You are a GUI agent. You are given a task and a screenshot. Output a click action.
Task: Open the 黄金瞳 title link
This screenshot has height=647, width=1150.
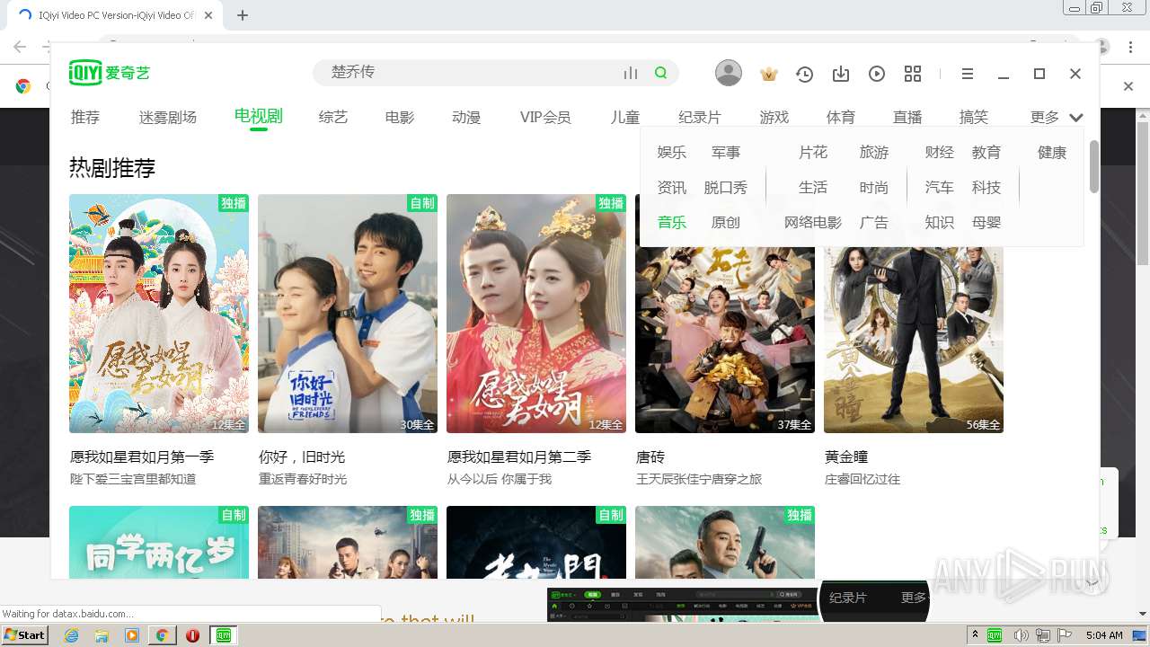846,457
